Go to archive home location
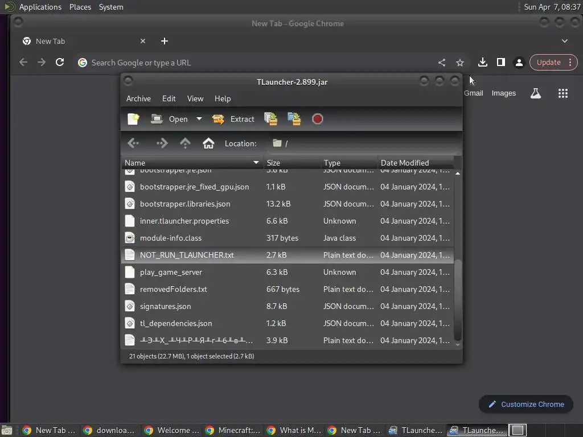This screenshot has height=437, width=583. click(208, 143)
